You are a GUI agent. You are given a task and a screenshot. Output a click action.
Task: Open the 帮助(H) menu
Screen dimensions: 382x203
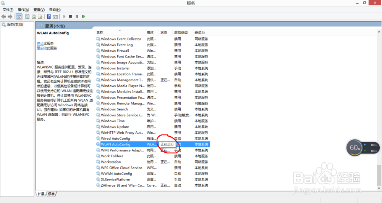click(x=55, y=10)
